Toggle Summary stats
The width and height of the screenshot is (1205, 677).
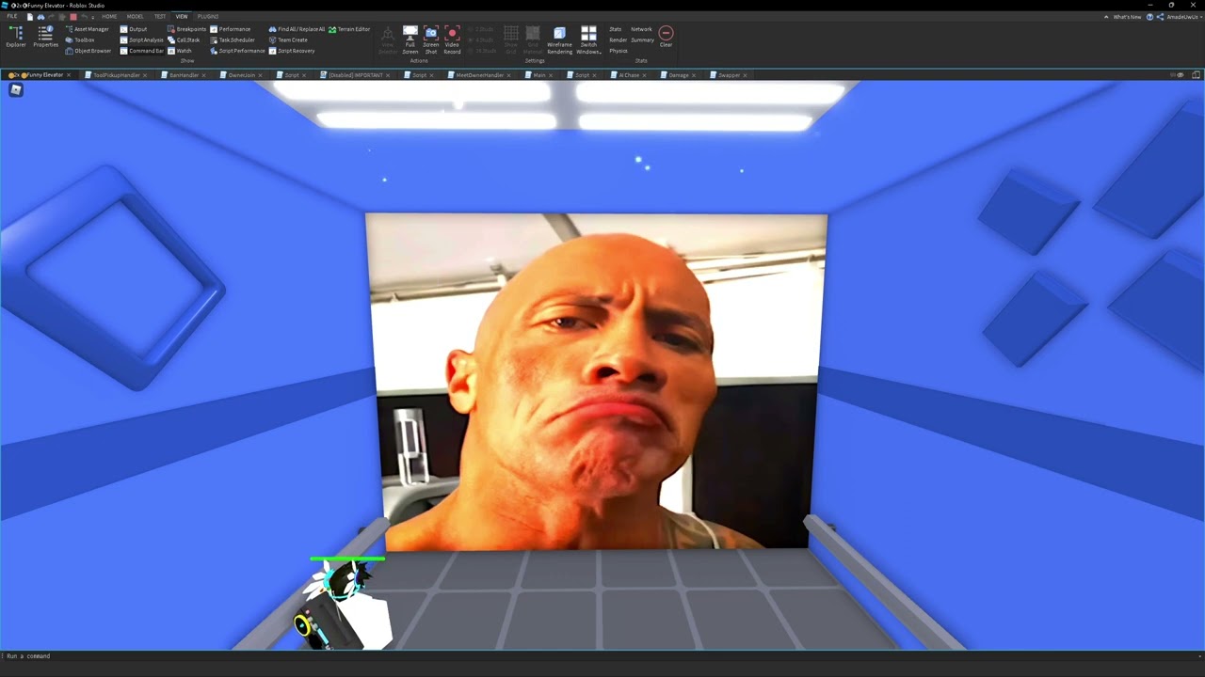click(x=642, y=40)
